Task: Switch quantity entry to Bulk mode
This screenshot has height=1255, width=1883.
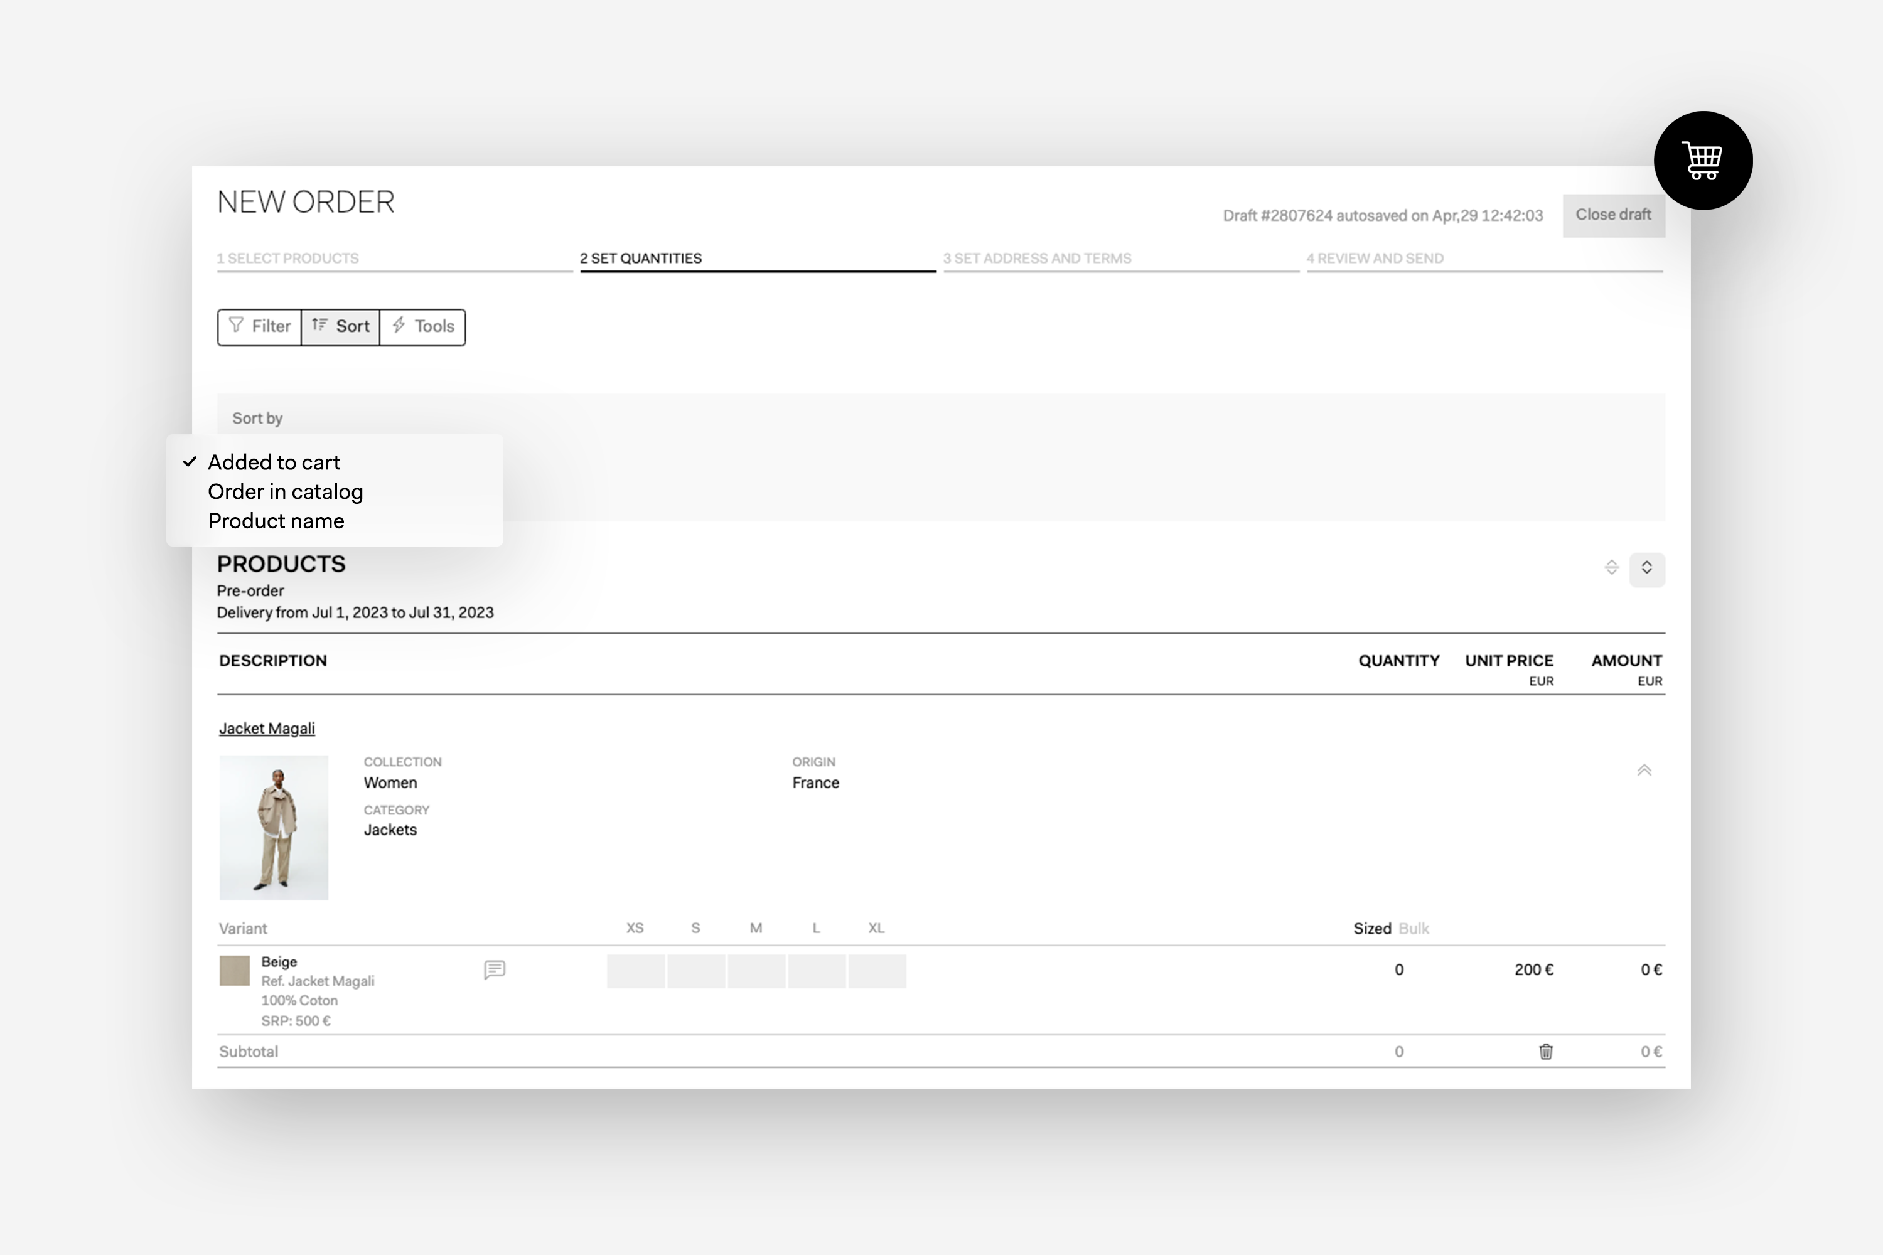Action: tap(1415, 927)
